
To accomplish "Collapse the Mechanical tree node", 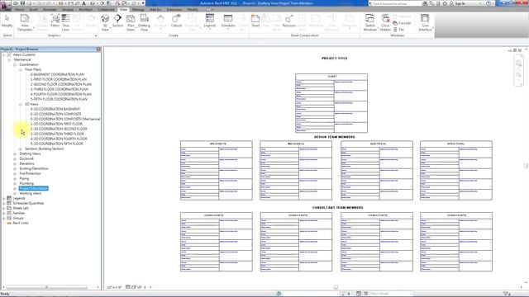I will click(x=9, y=59).
